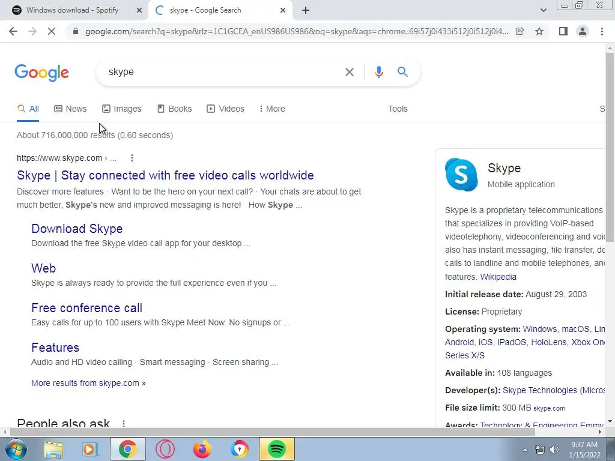Open the Download Skype sitelink

(77, 229)
